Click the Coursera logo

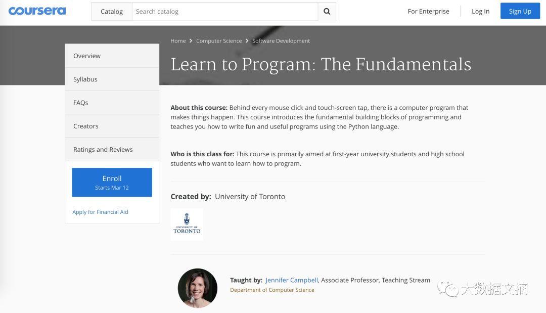pyautogui.click(x=37, y=11)
